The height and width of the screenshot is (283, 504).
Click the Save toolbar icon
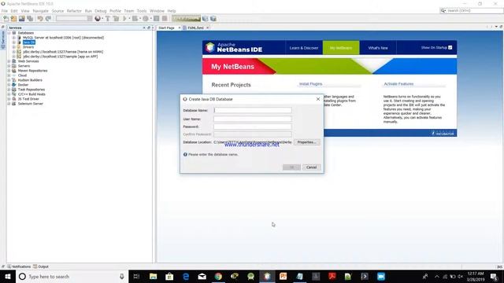pos(21,19)
